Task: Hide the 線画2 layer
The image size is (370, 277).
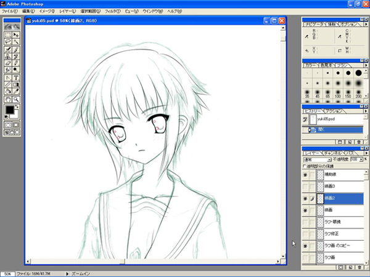Action: (x=305, y=199)
